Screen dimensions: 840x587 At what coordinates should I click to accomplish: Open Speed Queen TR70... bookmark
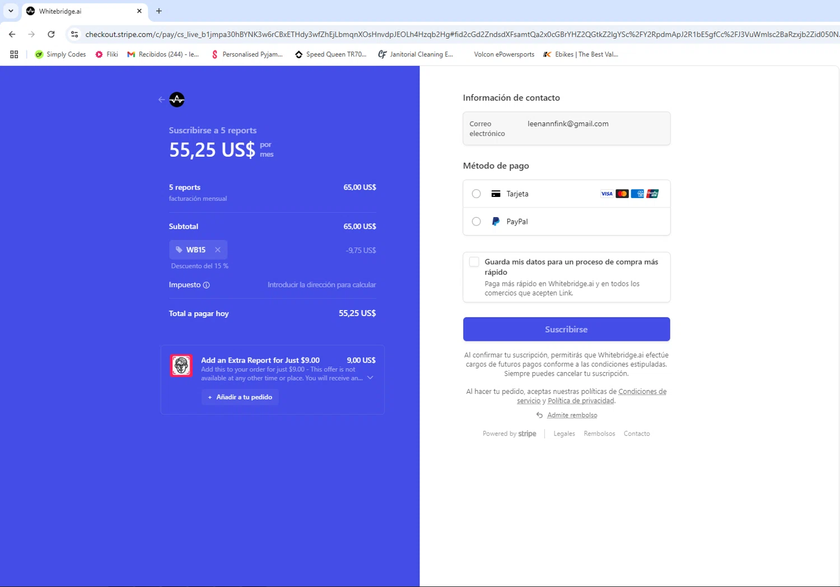330,54
